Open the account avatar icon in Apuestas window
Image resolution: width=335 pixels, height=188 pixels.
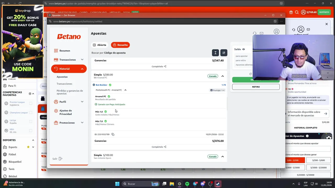pyautogui.click(x=276, y=32)
